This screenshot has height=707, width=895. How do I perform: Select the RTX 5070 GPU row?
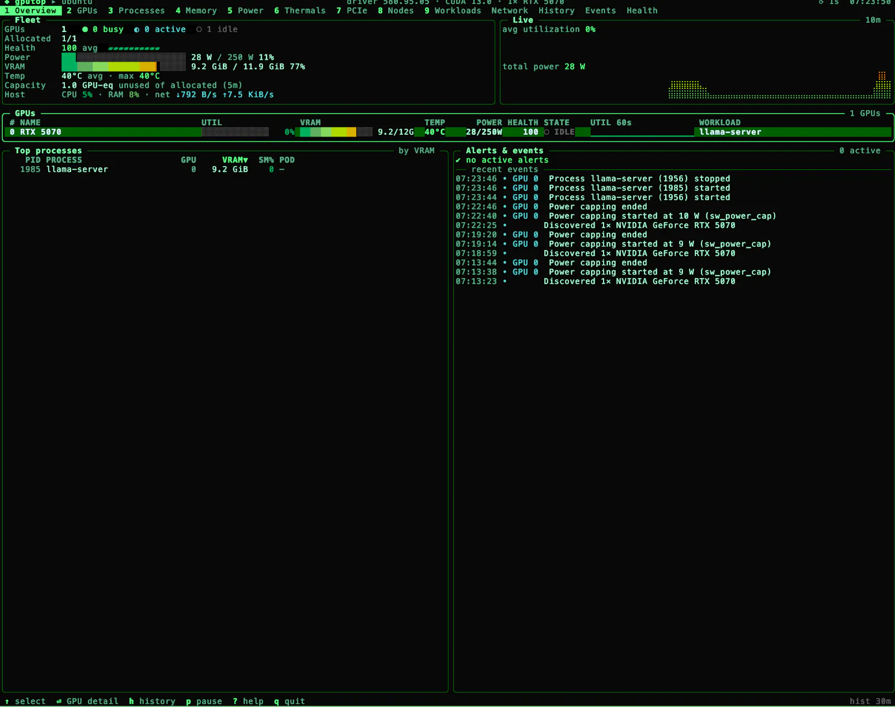click(x=447, y=132)
